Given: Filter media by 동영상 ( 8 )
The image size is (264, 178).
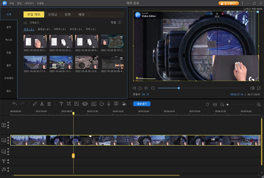Looking at the screenshot, I should point(44,29).
